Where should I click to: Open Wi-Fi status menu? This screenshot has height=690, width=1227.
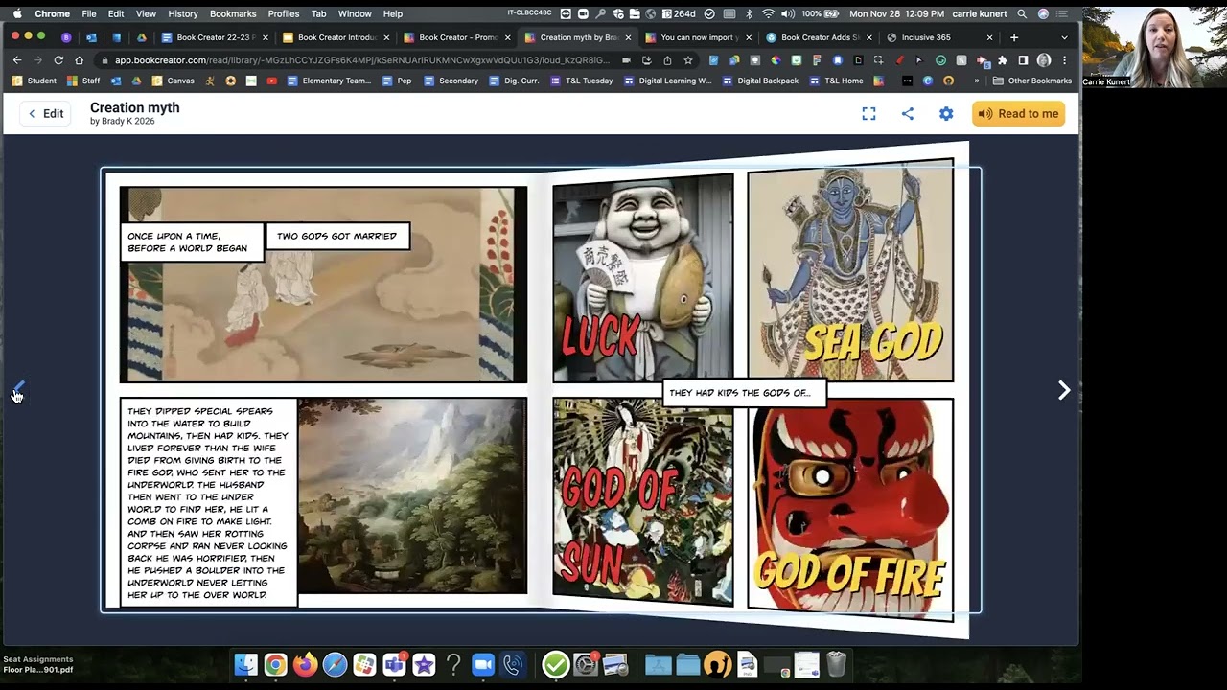point(767,13)
